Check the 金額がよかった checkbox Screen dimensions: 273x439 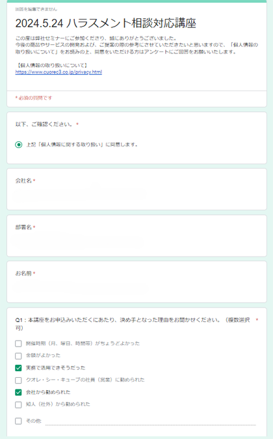[18, 356]
